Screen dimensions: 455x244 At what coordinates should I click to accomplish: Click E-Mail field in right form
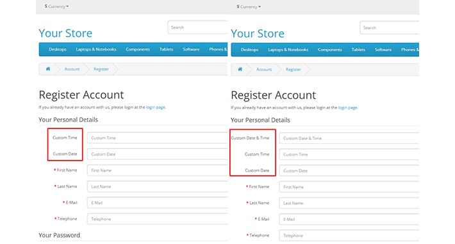[x=349, y=220]
